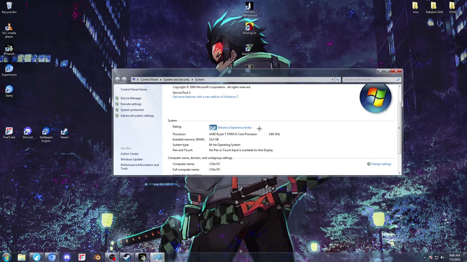Refresh the Control Panel System page
Image resolution: width=467 pixels, height=262 pixels.
point(338,79)
